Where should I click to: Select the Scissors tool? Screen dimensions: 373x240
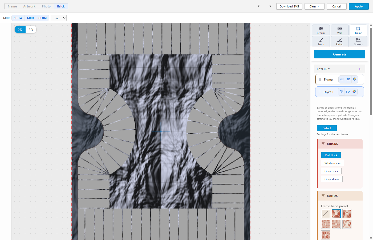[358, 41]
